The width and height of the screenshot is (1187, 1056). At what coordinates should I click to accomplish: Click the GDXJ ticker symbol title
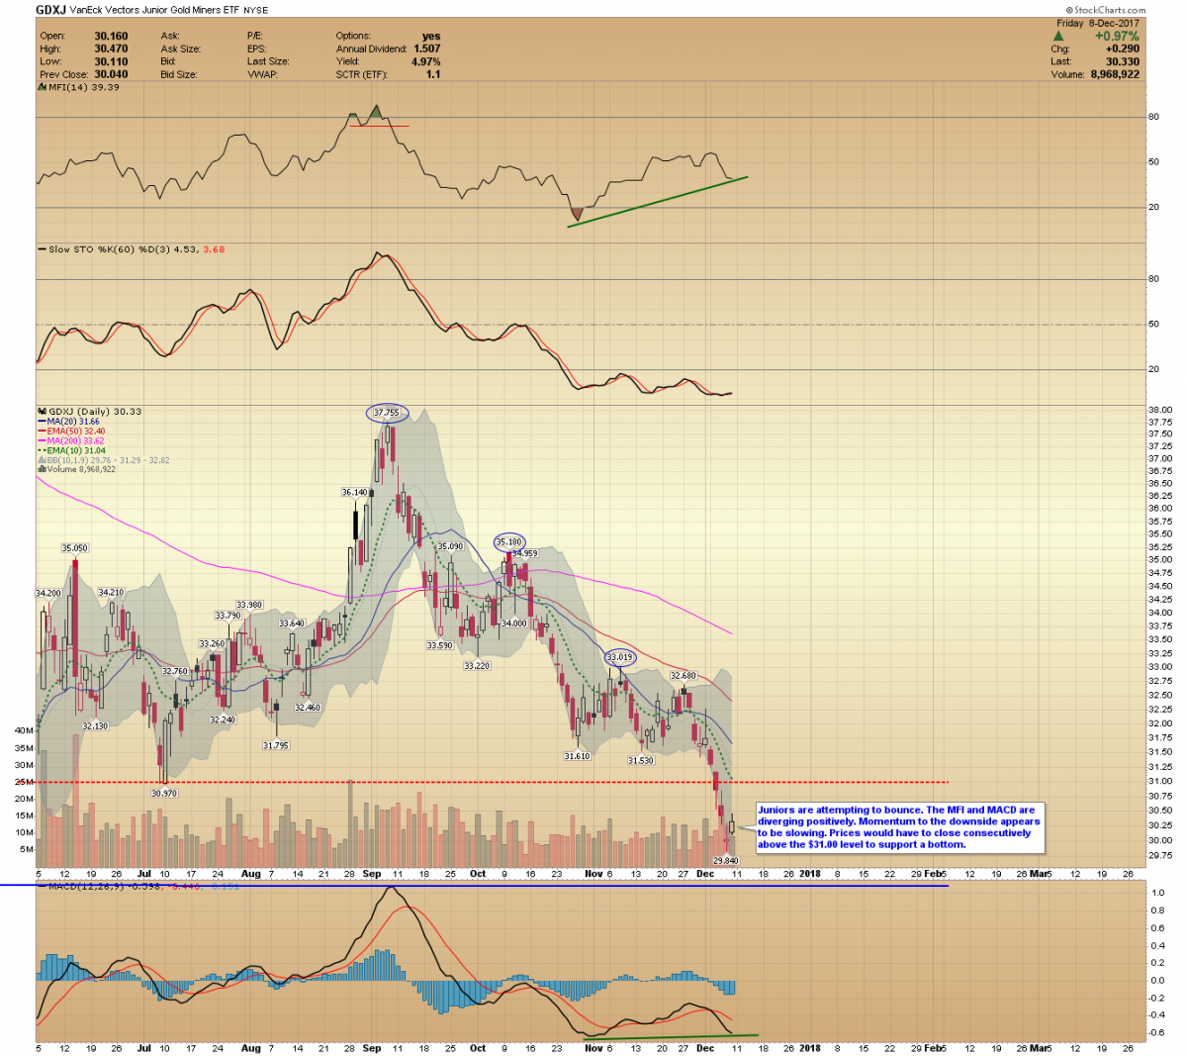pyautogui.click(x=50, y=10)
